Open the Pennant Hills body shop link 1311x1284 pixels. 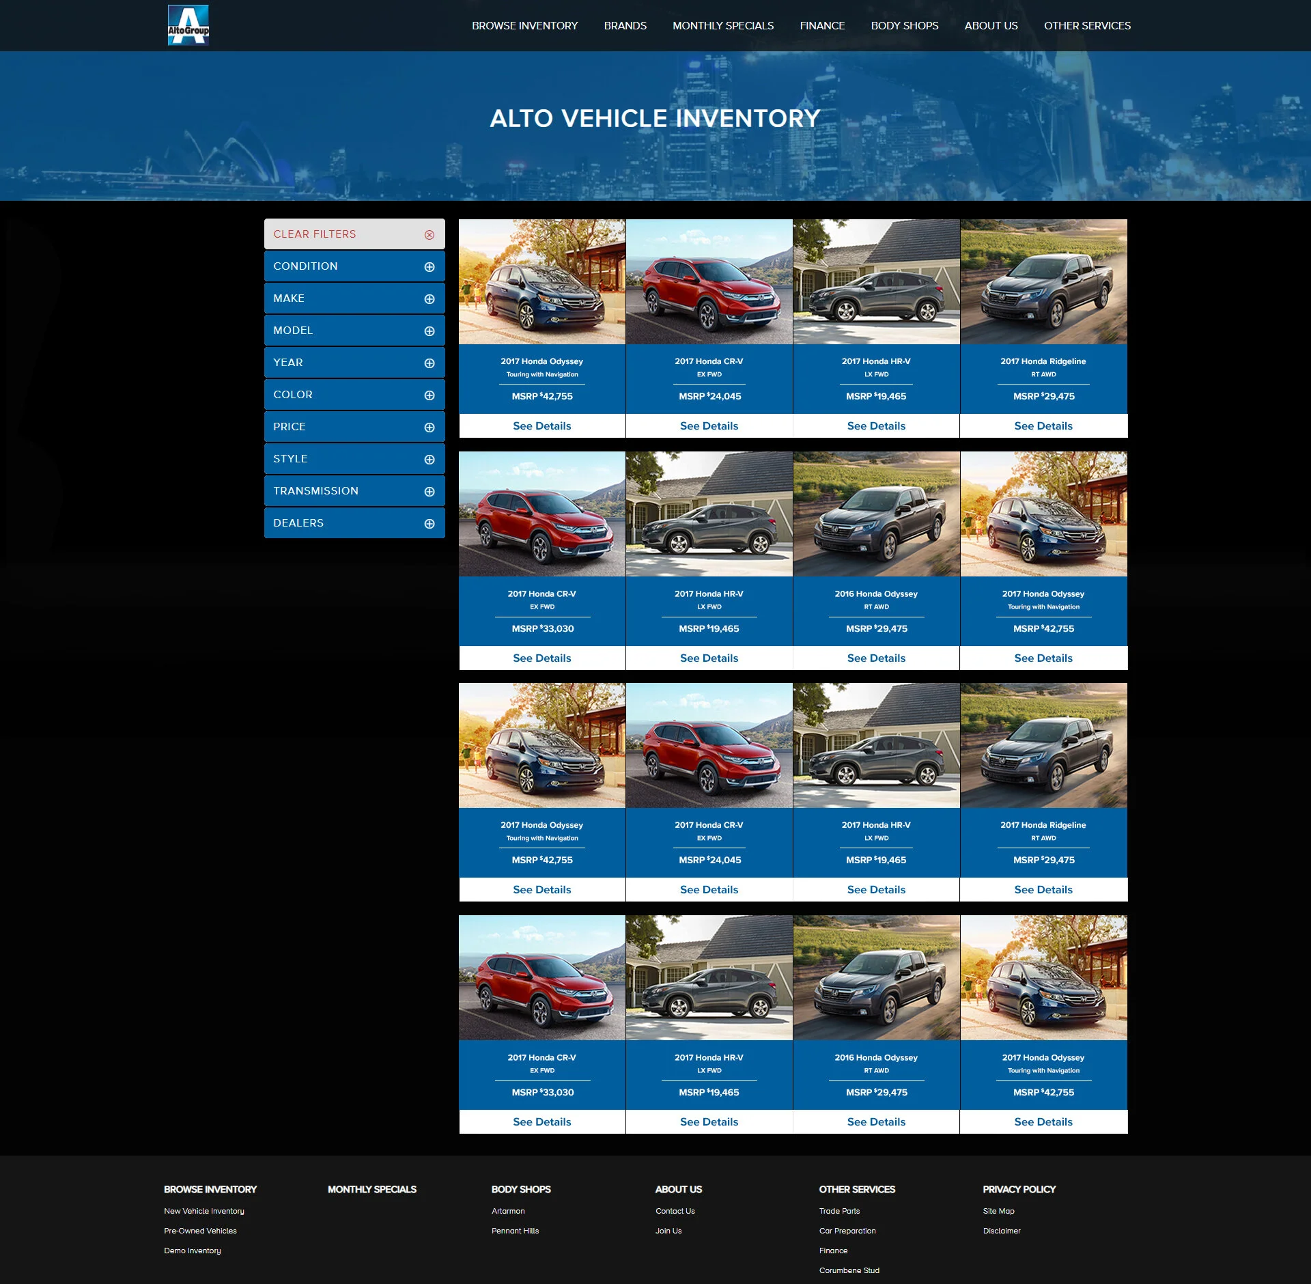(515, 1231)
